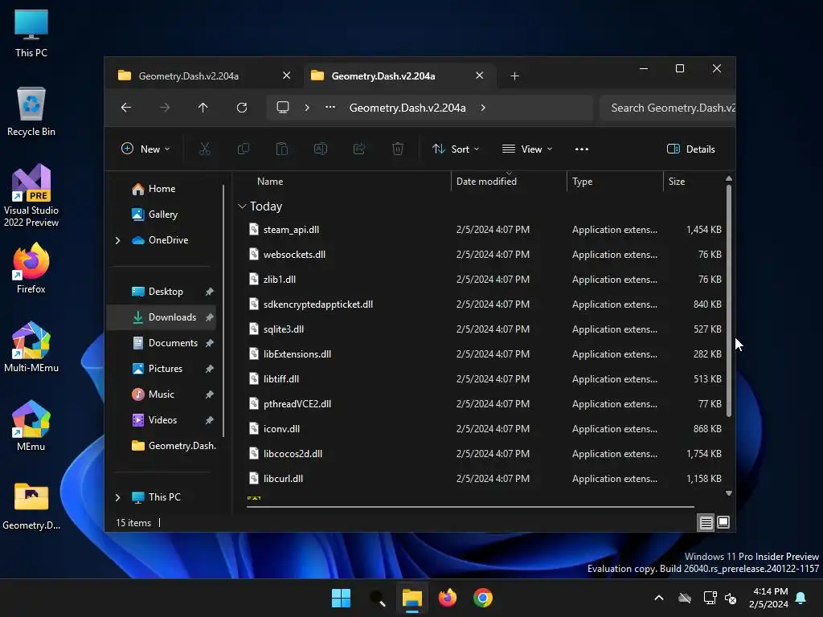Go up one folder level

(203, 108)
